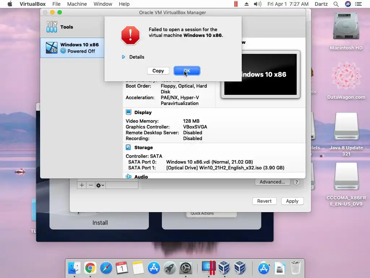This screenshot has height=278, width=370.
Task: Click the Audio section header
Action: (x=141, y=177)
